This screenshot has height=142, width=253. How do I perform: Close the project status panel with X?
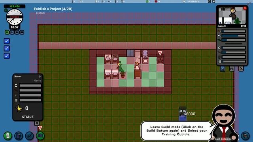coord(37,123)
